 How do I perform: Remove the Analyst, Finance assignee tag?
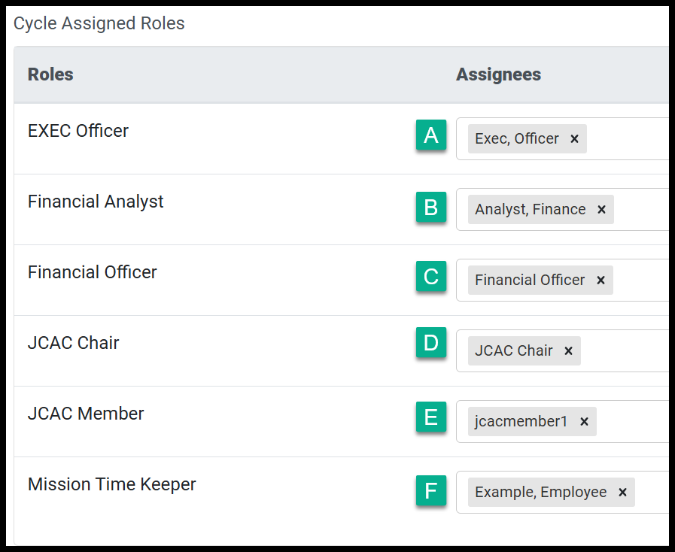[601, 210]
